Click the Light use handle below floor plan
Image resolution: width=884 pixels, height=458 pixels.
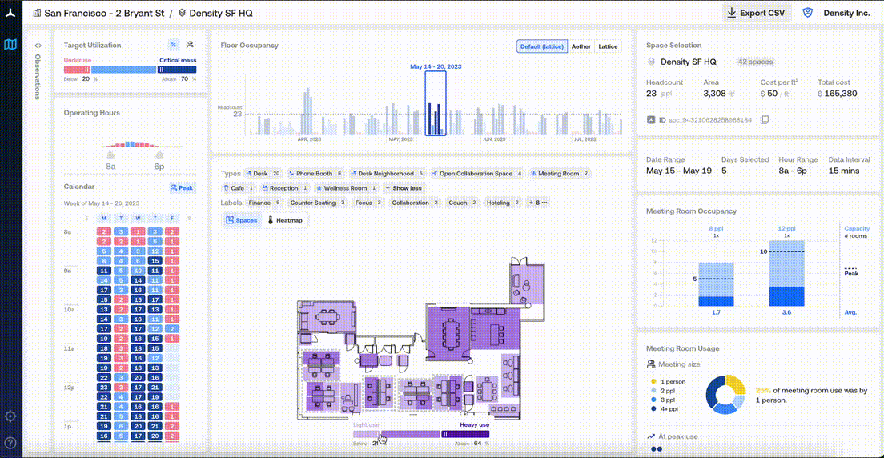(x=378, y=434)
